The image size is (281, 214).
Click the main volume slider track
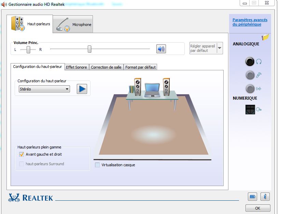pyautogui.click(x=100, y=49)
